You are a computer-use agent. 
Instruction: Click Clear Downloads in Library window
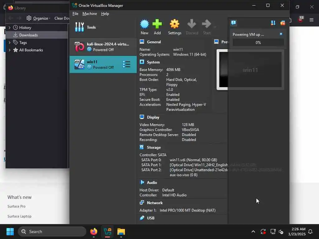62,18
